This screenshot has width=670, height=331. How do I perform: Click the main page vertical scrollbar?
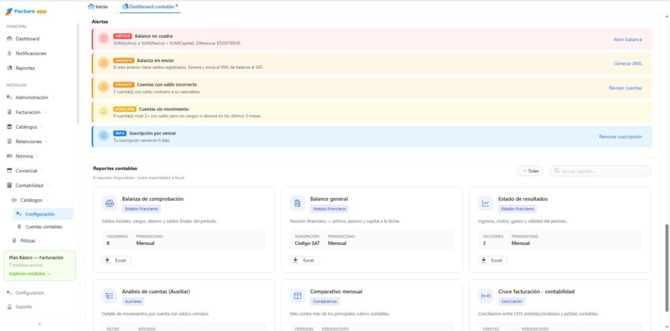(x=667, y=268)
